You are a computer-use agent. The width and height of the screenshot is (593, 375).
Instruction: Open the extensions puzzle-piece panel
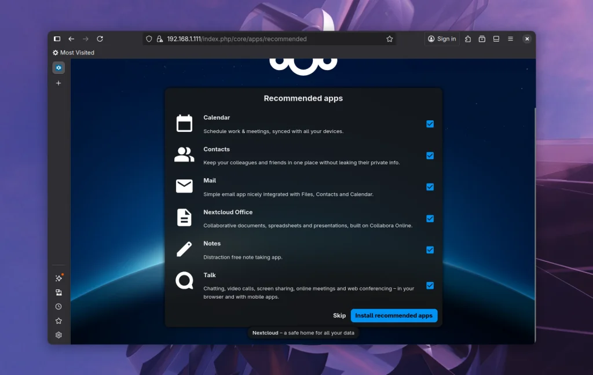468,39
